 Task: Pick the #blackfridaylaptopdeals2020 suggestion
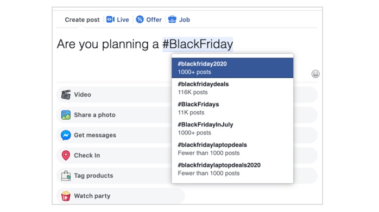(x=232, y=169)
